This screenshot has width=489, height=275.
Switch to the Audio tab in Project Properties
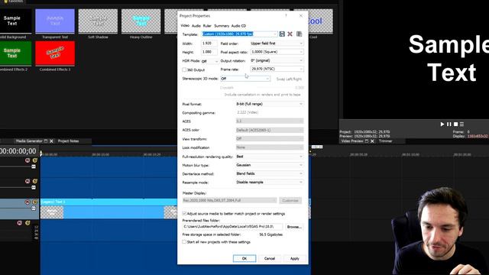point(196,26)
